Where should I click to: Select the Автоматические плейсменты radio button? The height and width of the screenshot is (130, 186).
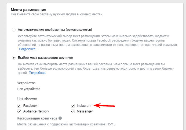click(x=14, y=30)
